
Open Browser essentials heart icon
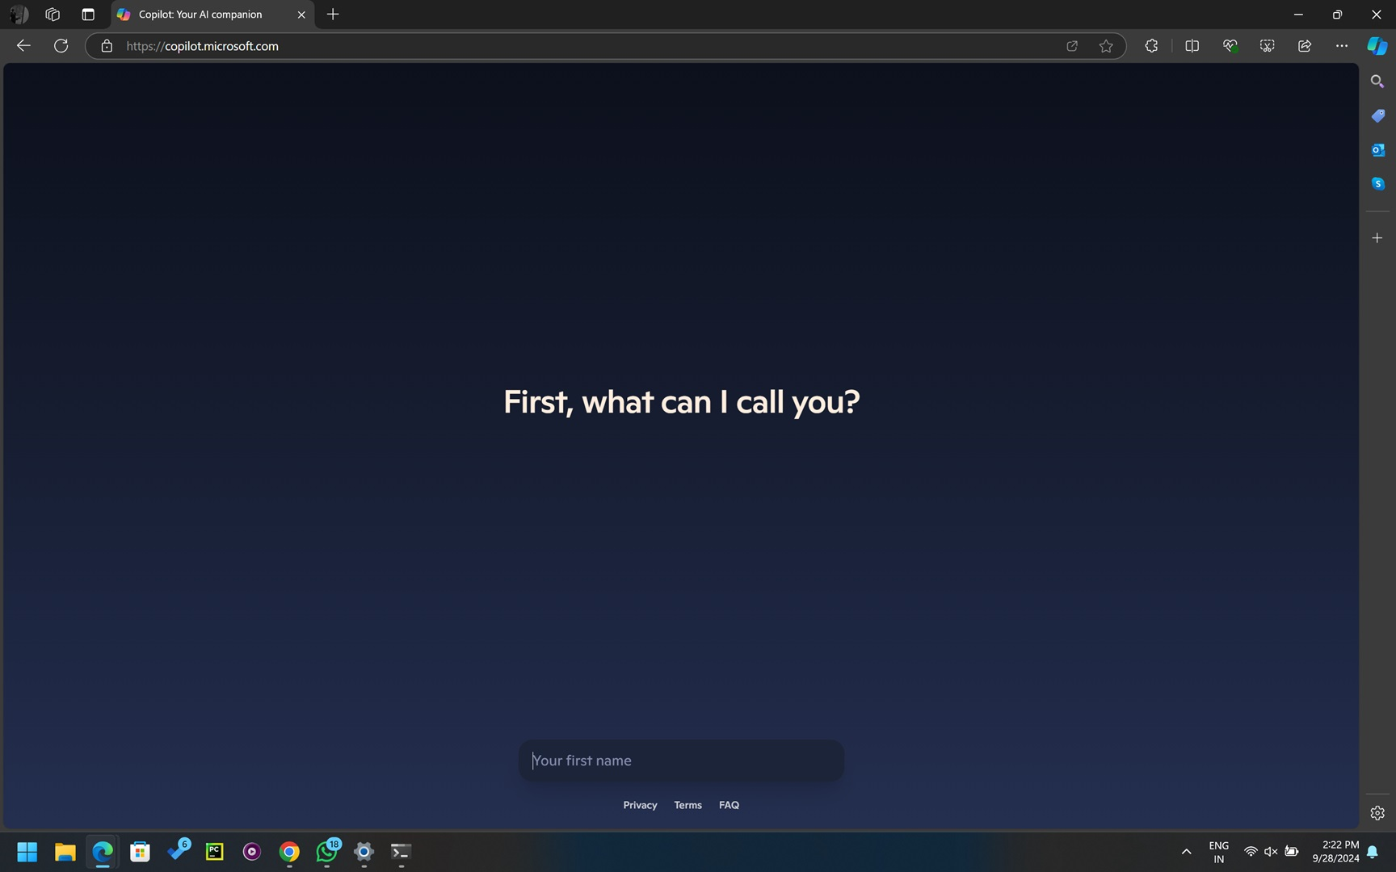[x=1230, y=46]
